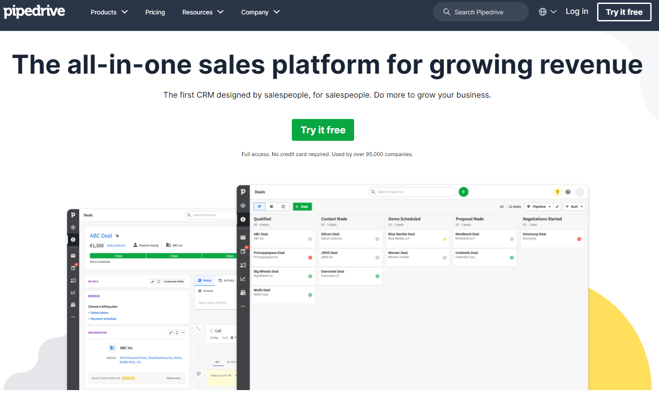Click the Hashim Hardy person link
This screenshot has width=659, height=394.
coord(146,245)
